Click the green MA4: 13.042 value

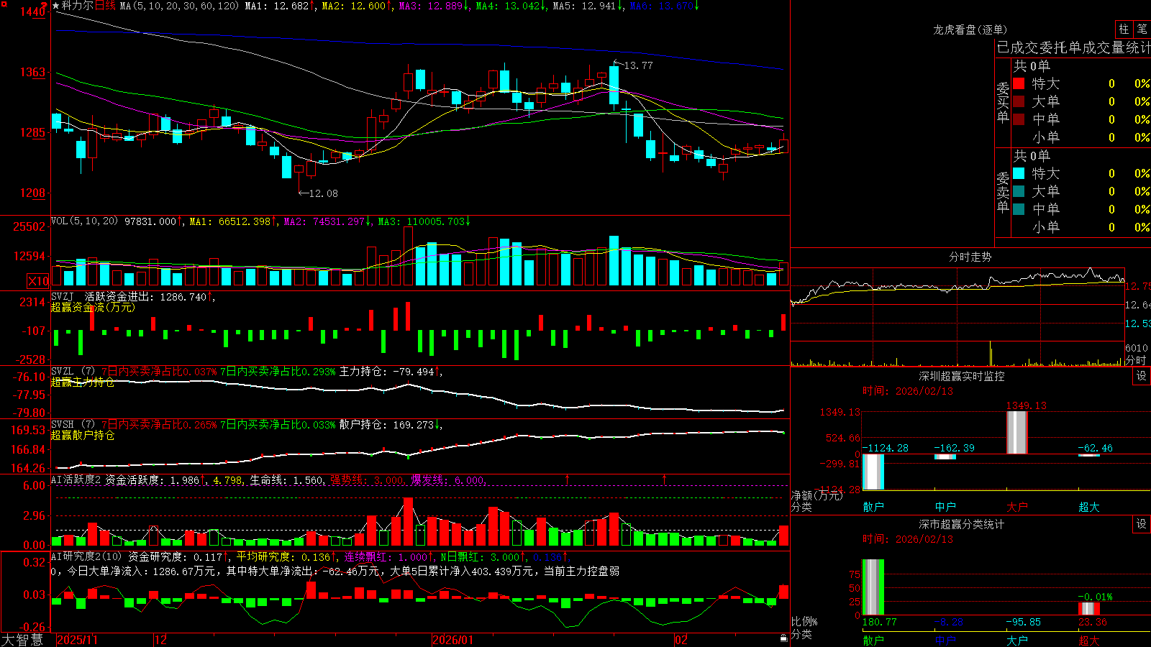(x=511, y=6)
